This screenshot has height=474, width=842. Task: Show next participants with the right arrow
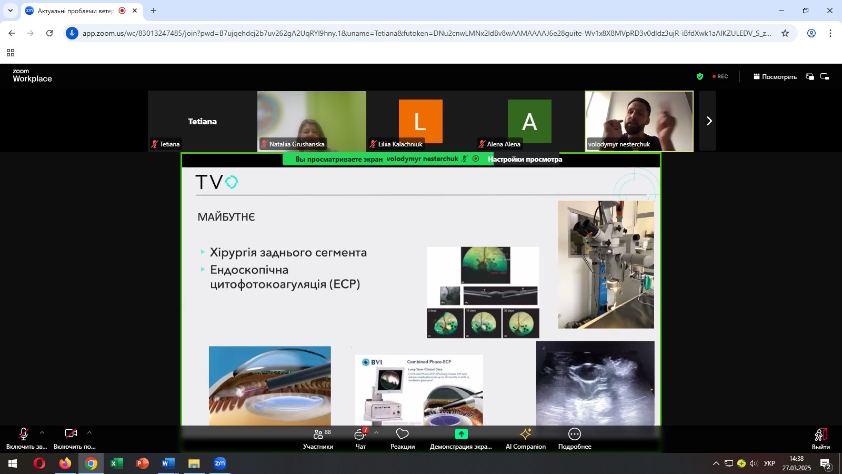(x=708, y=121)
